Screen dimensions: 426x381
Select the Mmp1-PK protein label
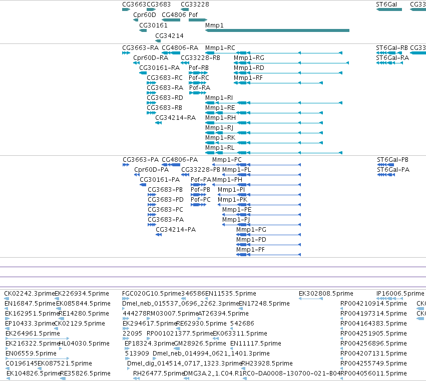pyautogui.click(x=233, y=200)
